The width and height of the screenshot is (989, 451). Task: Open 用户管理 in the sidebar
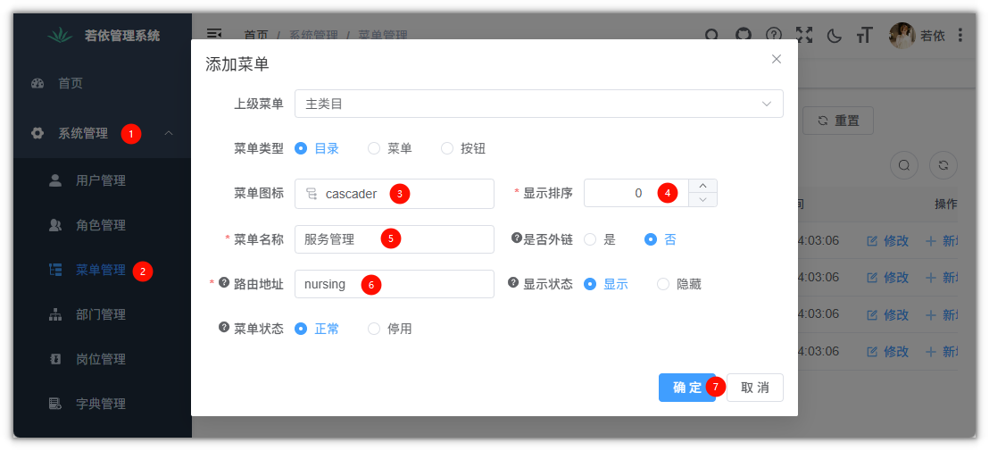tap(102, 180)
